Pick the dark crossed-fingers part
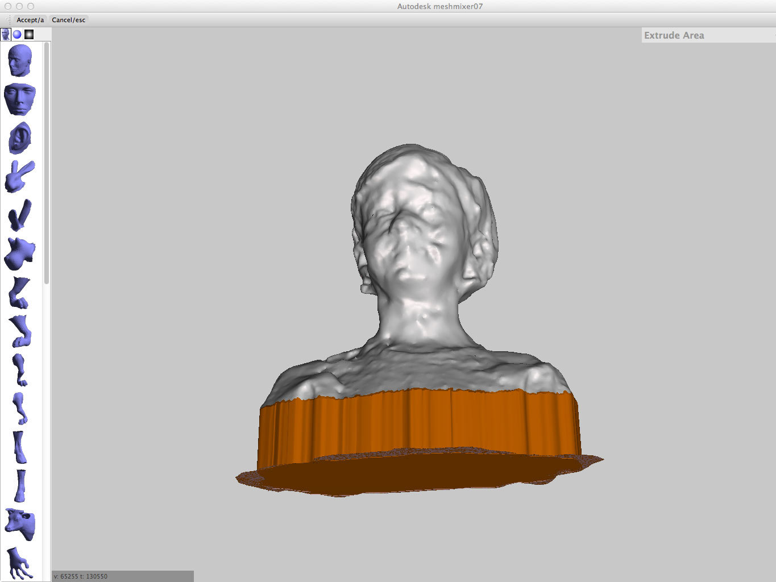The width and height of the screenshot is (776, 582). tap(20, 215)
